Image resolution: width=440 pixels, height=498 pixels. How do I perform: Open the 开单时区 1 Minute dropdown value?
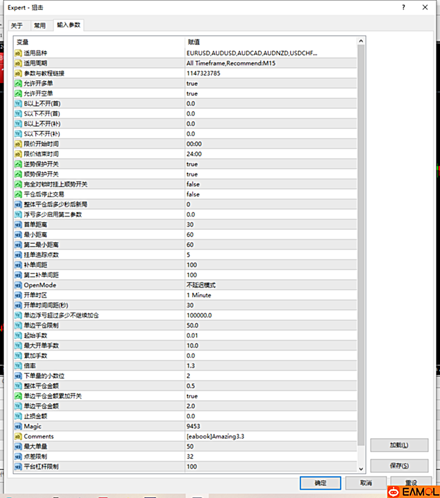click(199, 295)
